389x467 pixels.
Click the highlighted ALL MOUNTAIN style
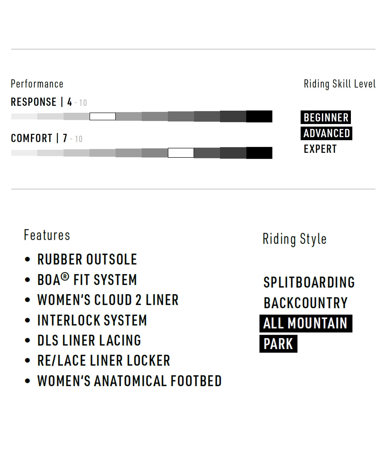click(x=306, y=324)
